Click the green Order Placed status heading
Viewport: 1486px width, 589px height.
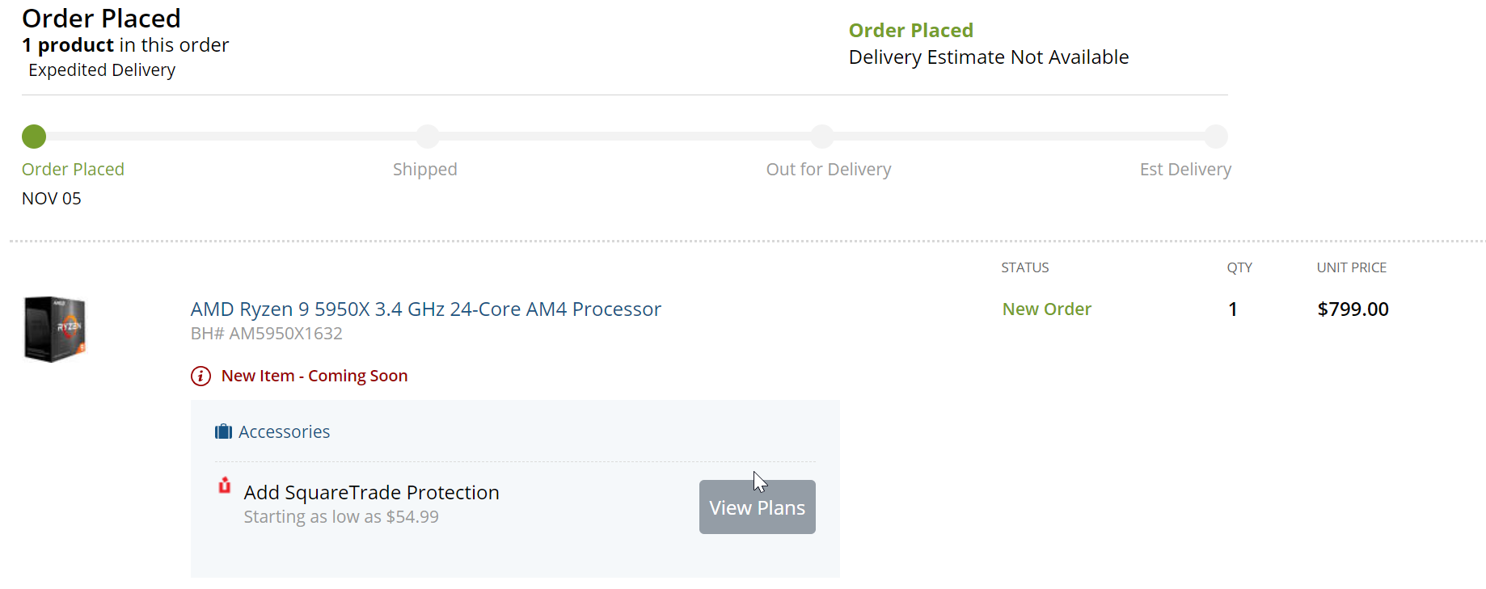point(911,30)
